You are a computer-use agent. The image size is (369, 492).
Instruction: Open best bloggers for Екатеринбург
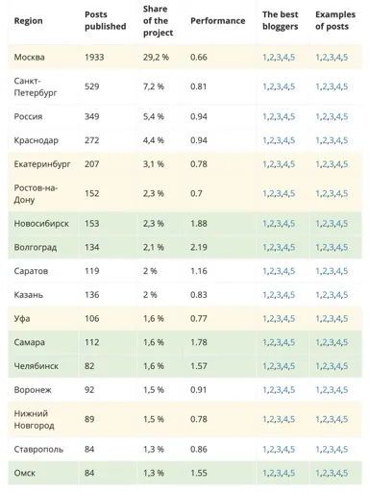[x=279, y=164]
